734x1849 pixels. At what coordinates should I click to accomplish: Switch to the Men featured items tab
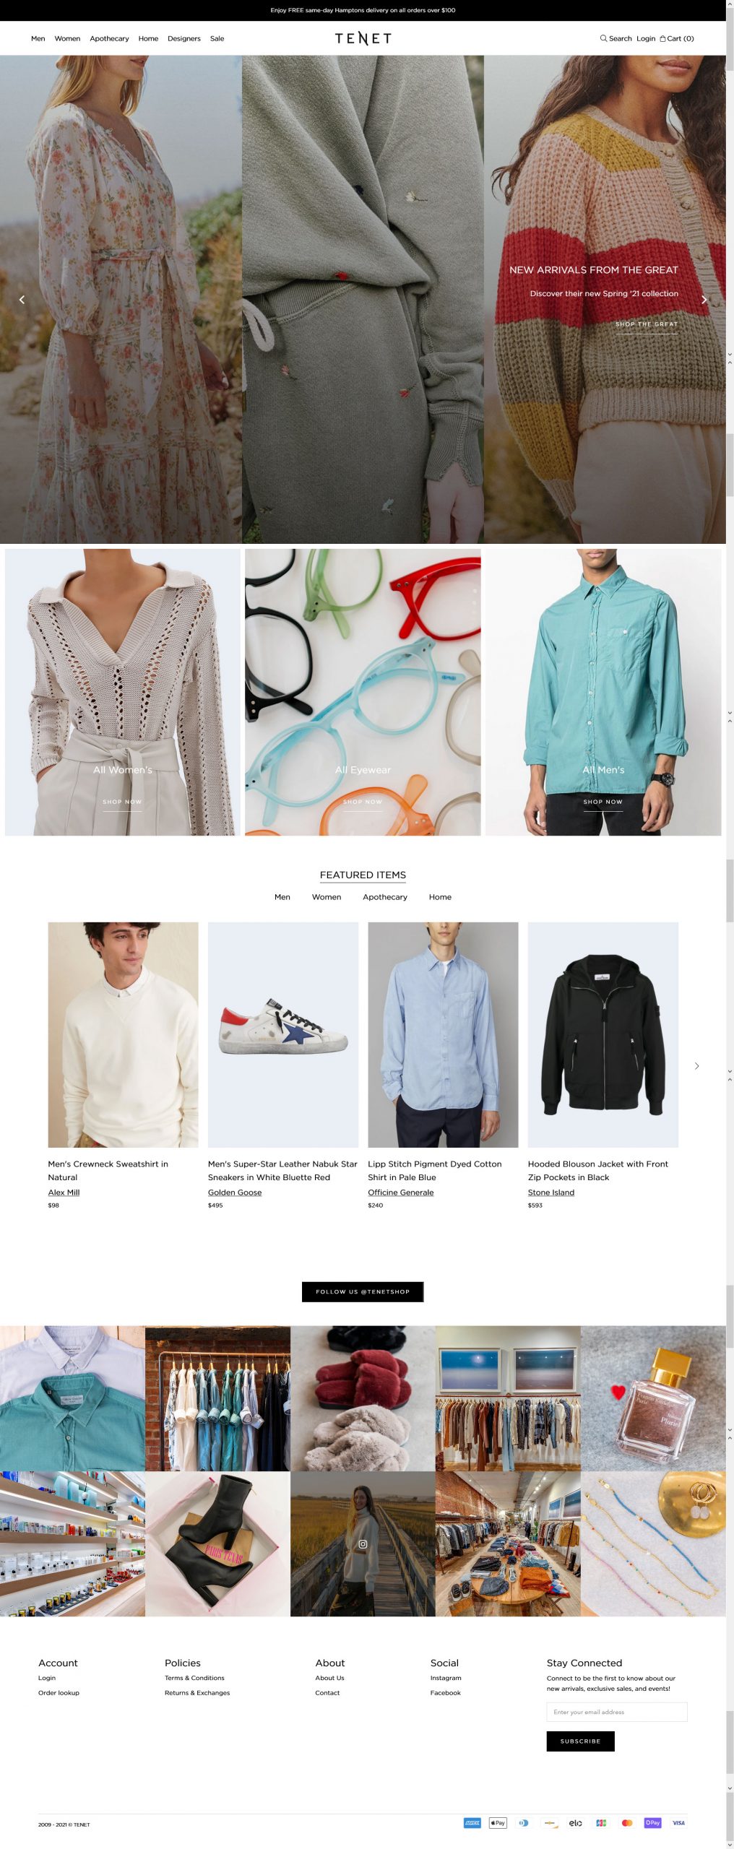click(x=282, y=897)
